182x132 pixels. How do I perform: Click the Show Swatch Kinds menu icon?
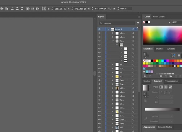point(161,76)
